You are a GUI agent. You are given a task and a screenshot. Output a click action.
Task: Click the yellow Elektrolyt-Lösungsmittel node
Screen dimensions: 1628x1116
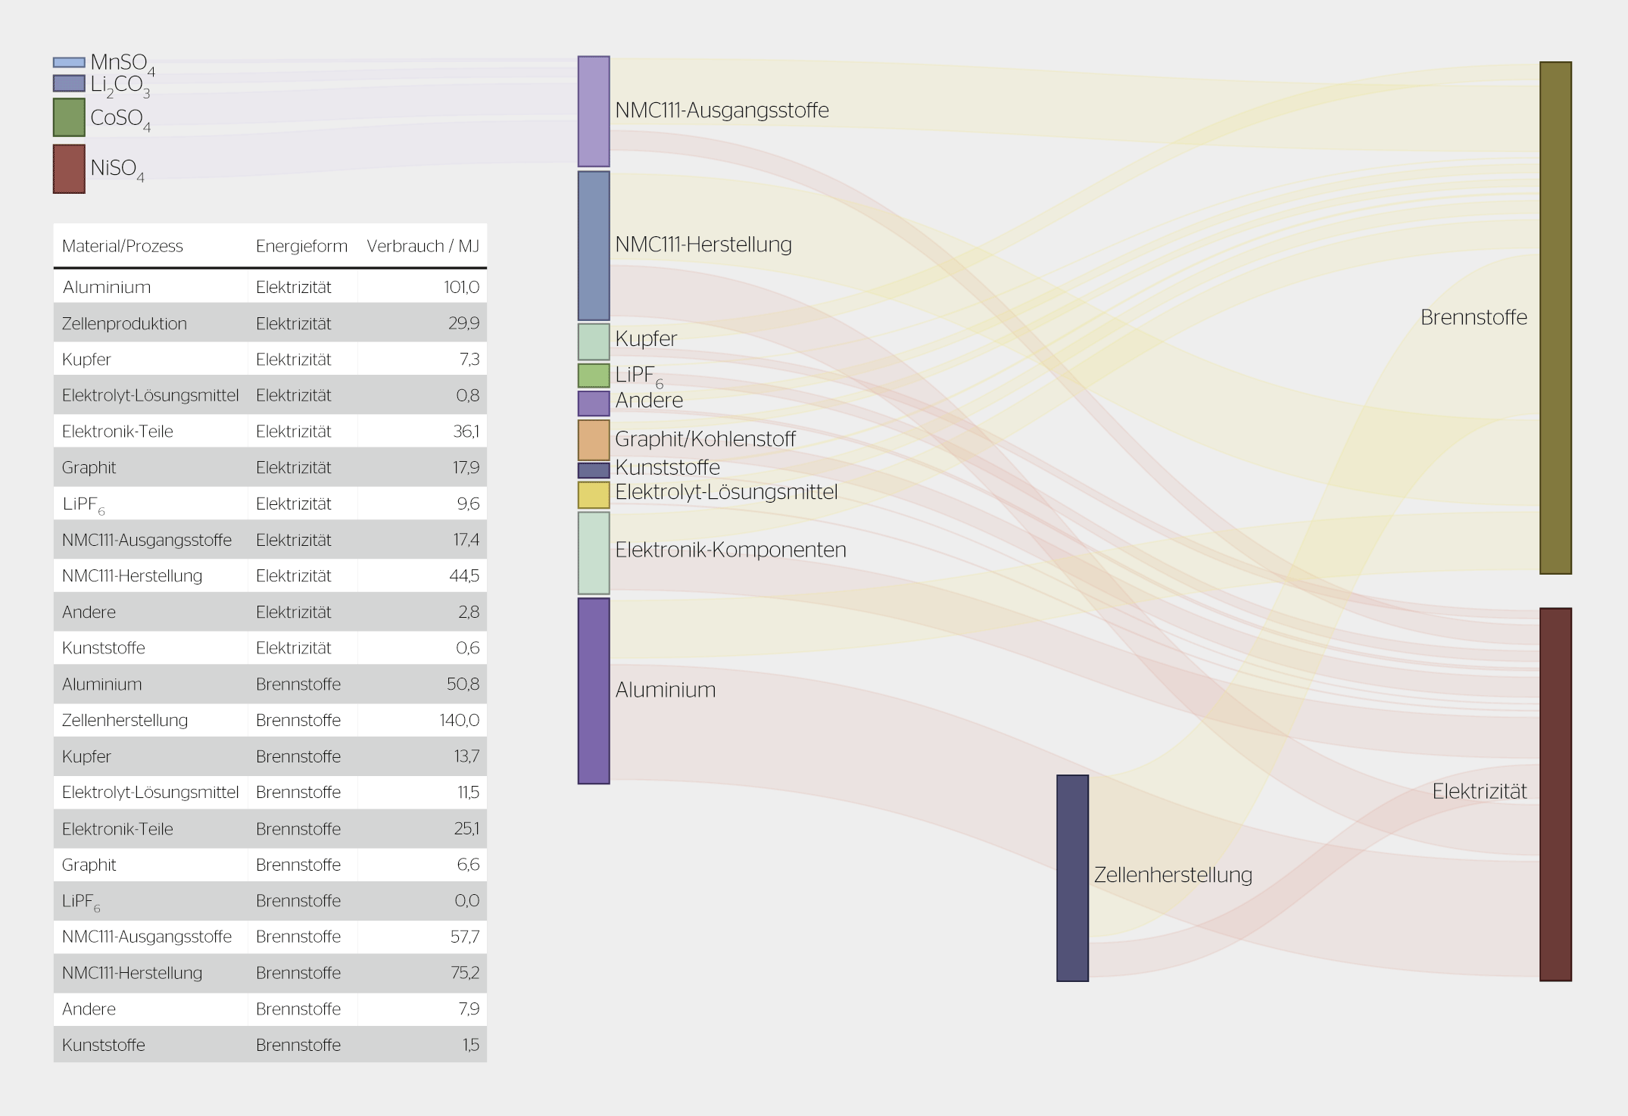click(594, 495)
